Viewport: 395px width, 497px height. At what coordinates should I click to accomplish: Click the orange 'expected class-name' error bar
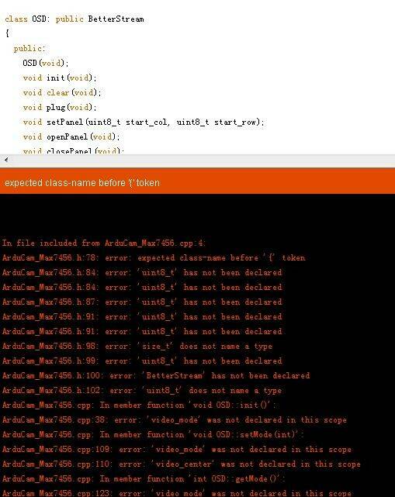(197, 181)
